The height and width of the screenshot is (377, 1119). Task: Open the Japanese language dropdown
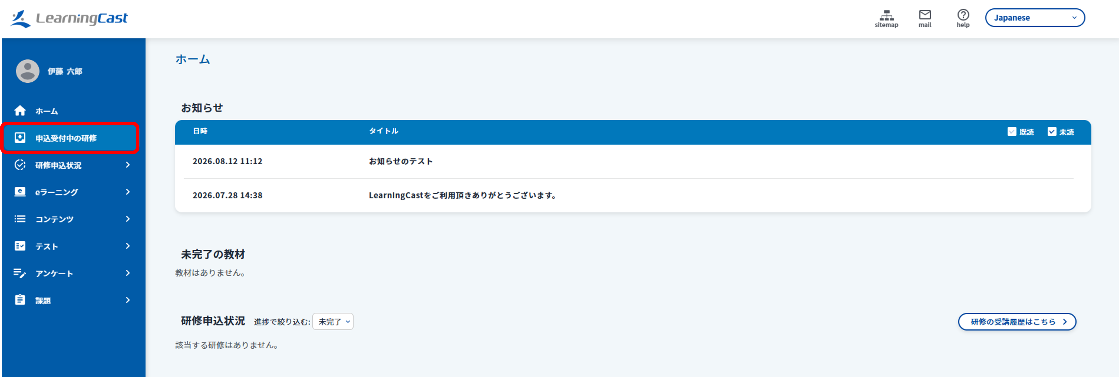pyautogui.click(x=1034, y=18)
